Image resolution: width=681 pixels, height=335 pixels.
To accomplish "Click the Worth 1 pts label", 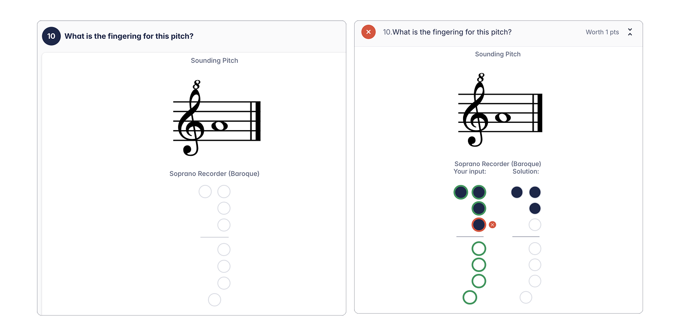I will coord(602,32).
